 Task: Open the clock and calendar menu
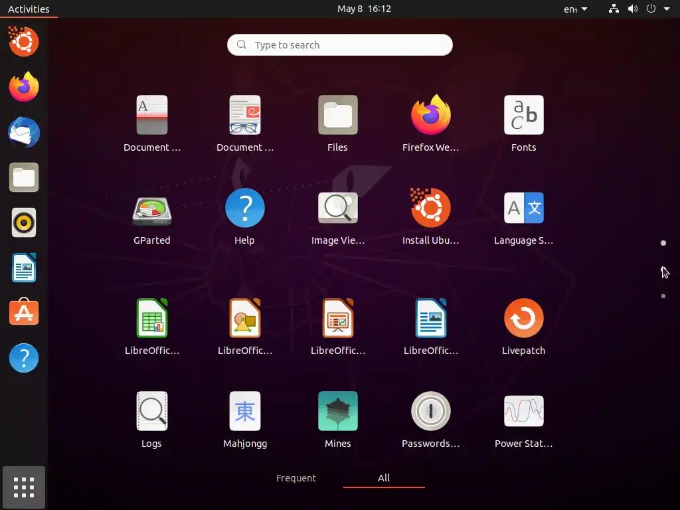pos(365,9)
